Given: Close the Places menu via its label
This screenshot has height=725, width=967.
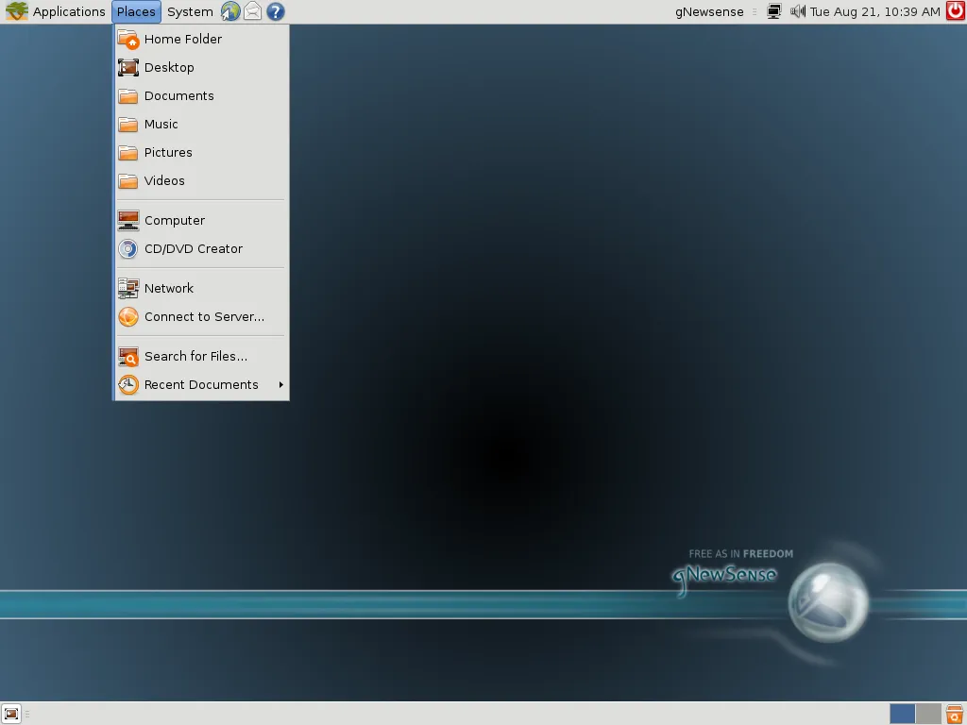Looking at the screenshot, I should coord(136,11).
